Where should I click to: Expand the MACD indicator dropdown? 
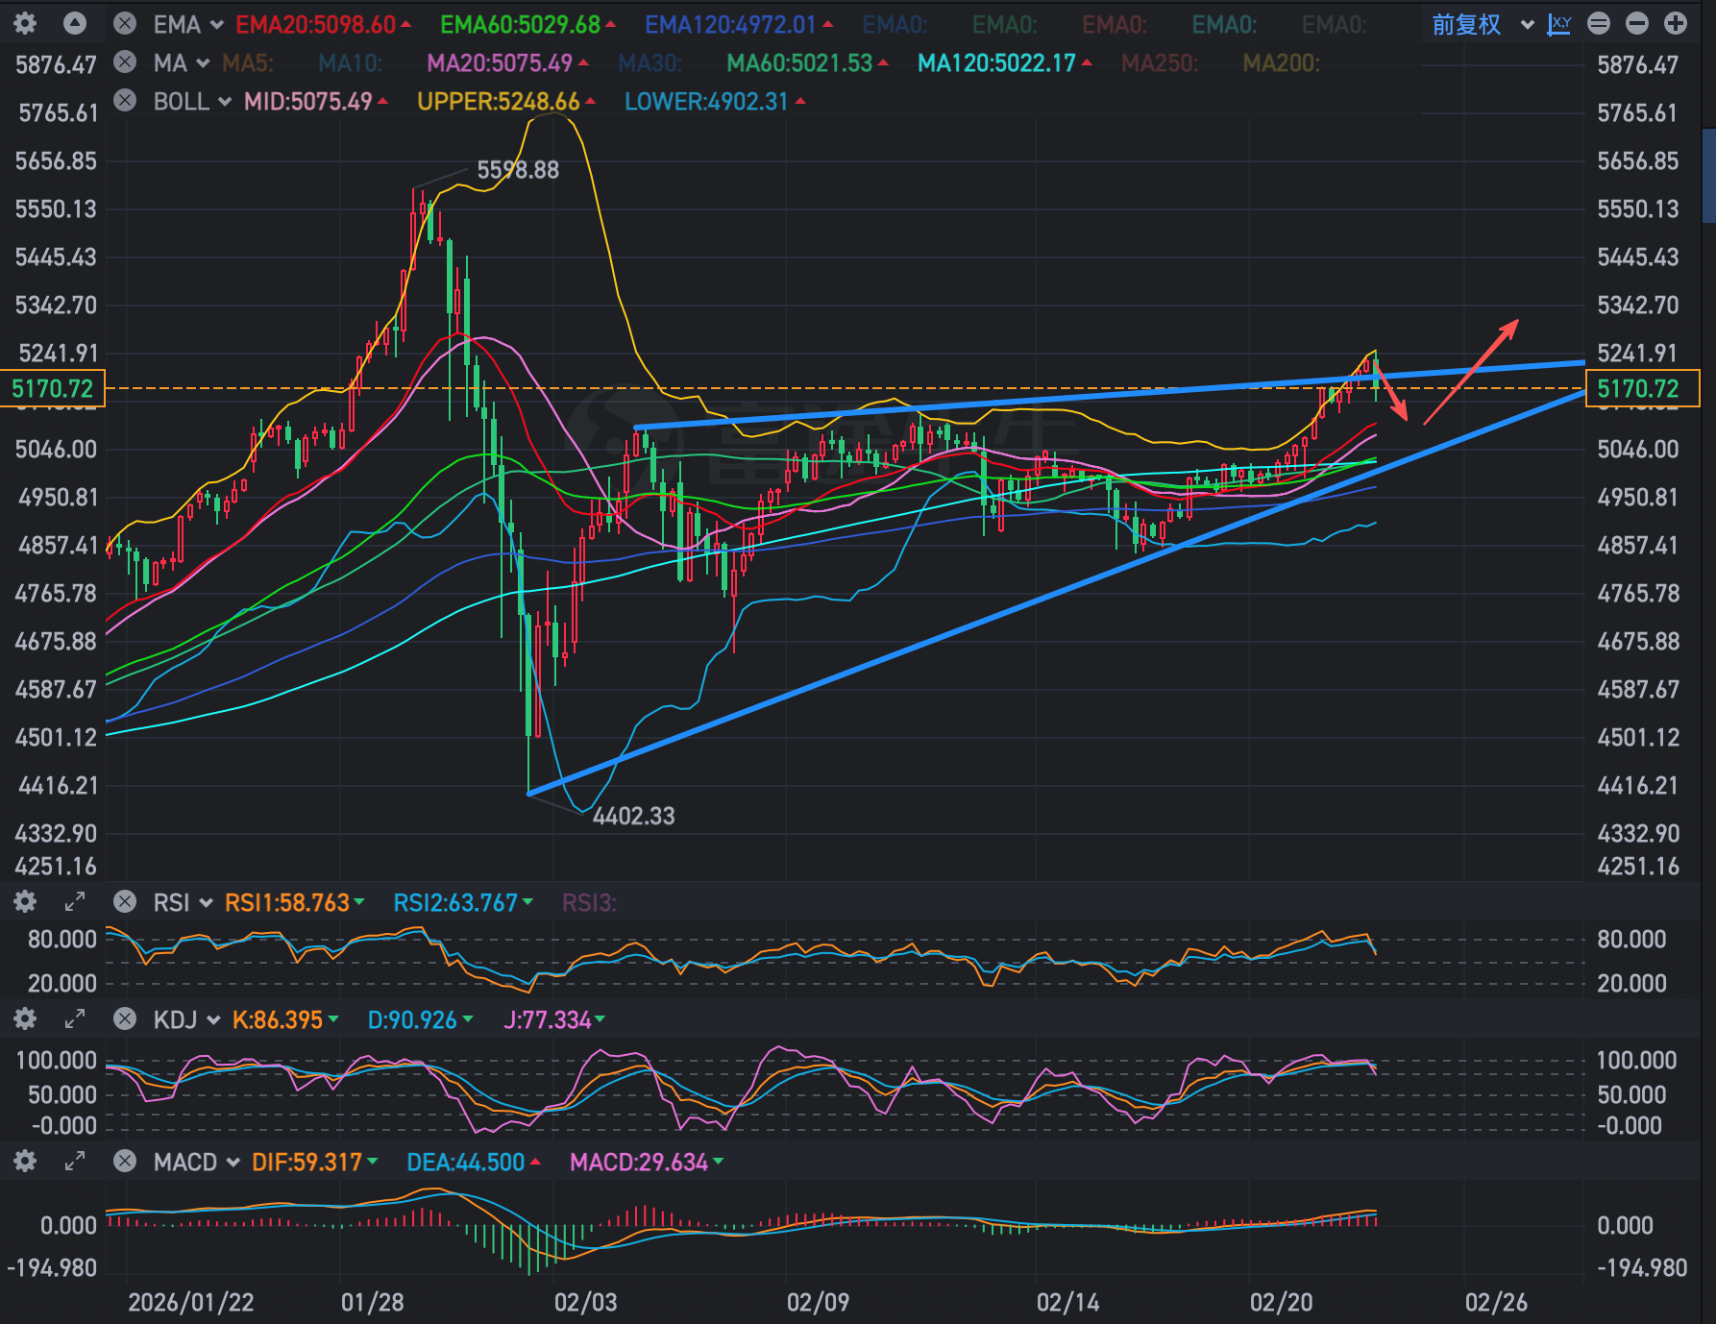(233, 1163)
